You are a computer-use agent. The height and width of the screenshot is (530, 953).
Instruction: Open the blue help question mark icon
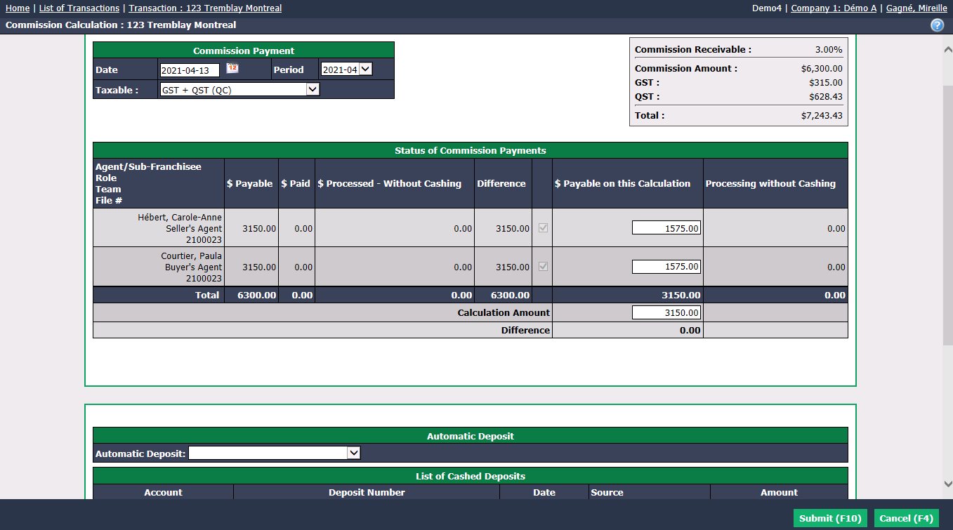click(x=937, y=25)
